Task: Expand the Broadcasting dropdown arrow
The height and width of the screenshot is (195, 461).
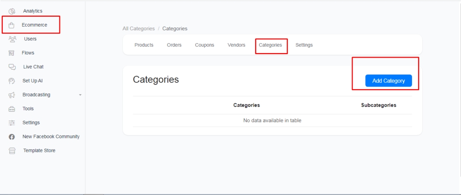Action: point(80,95)
